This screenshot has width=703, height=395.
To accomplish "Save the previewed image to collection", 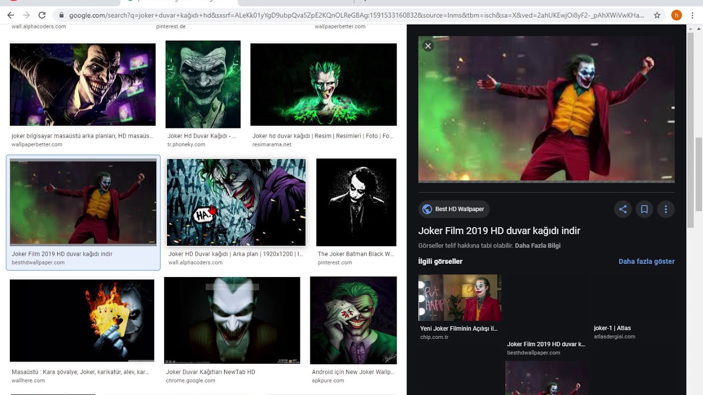I will click(x=644, y=209).
